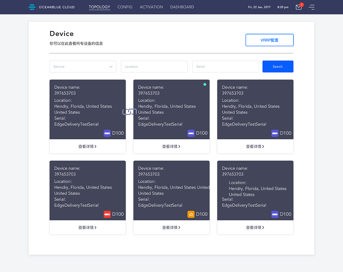The height and width of the screenshot is (272, 343).
Task: Click the OCEANBLUE CLOUD brand text
Action: 57,7
